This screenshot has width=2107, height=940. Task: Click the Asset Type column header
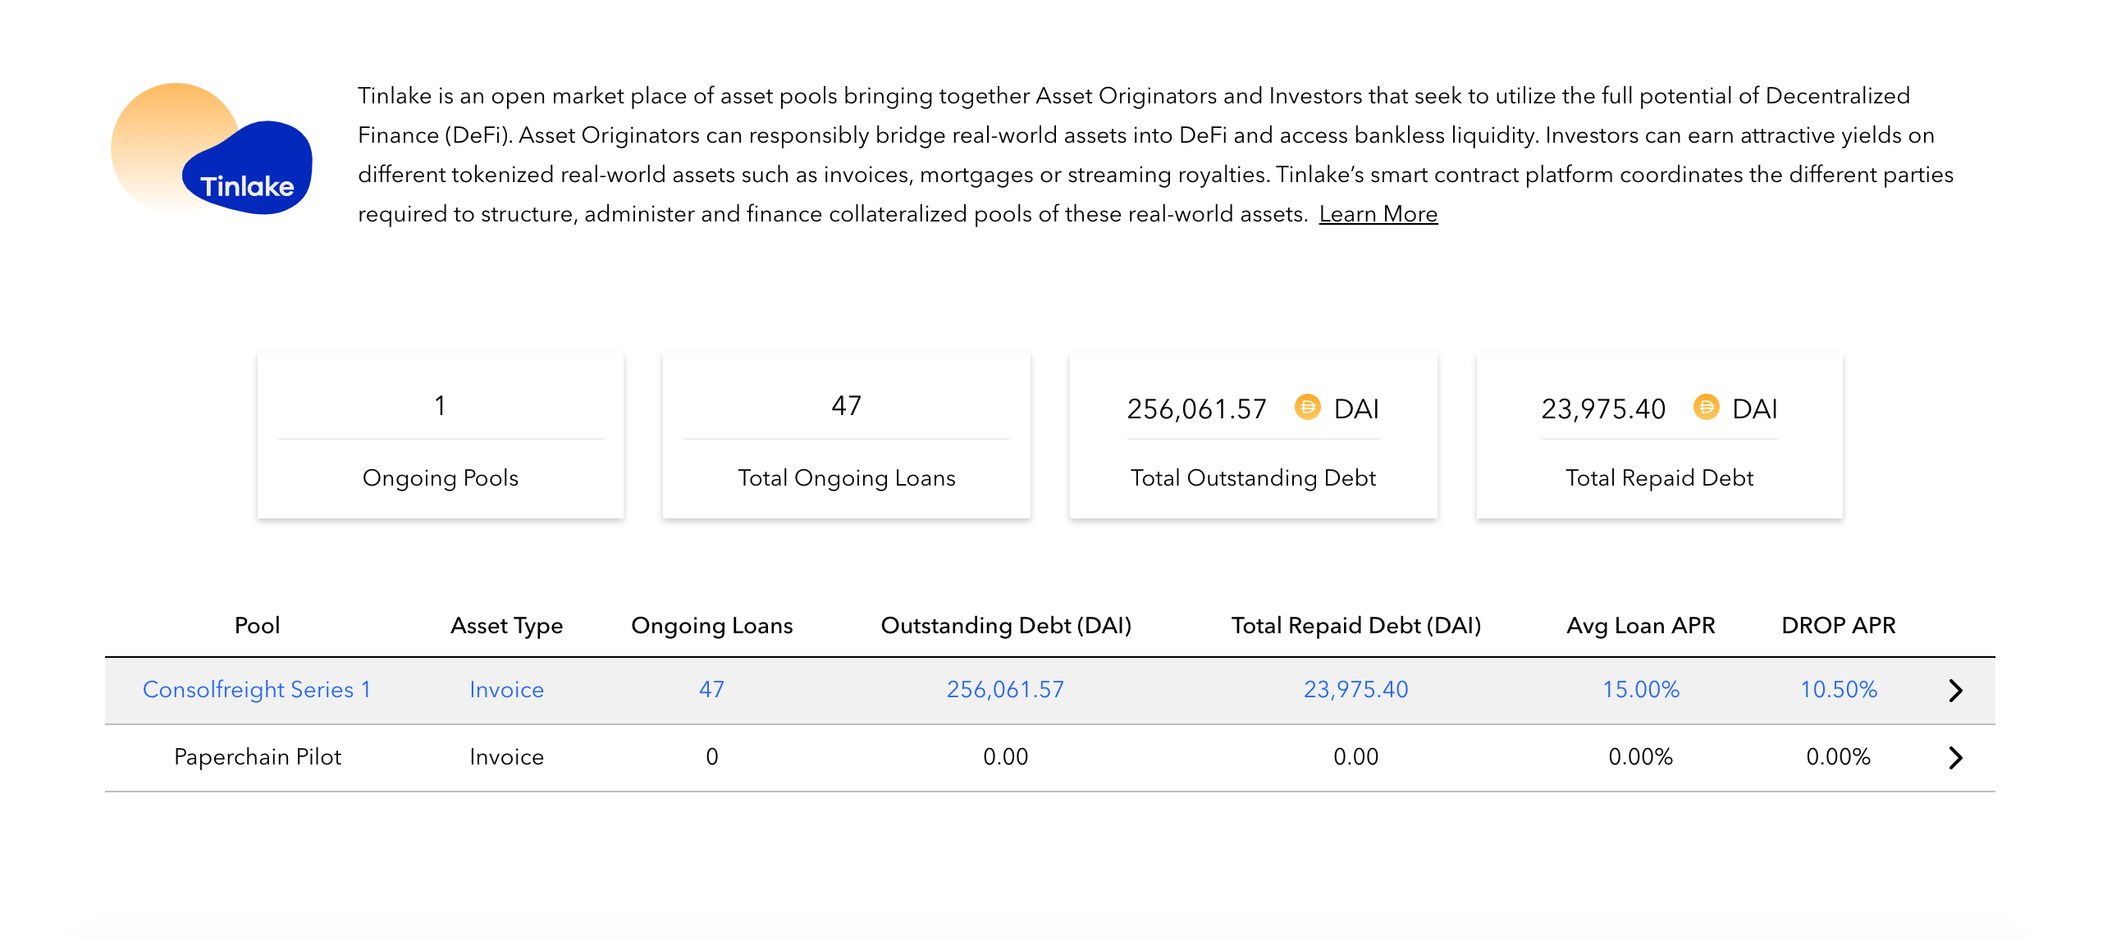507,626
